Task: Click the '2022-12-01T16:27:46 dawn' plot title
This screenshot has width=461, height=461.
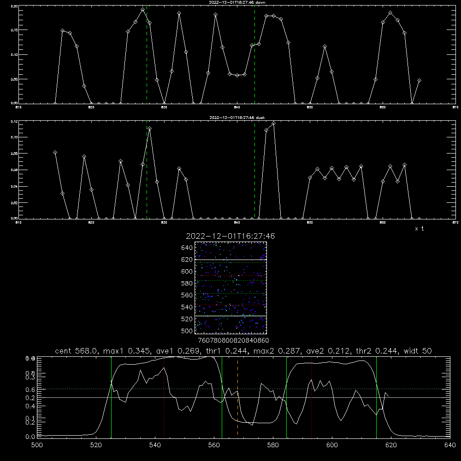Action: [x=237, y=2]
